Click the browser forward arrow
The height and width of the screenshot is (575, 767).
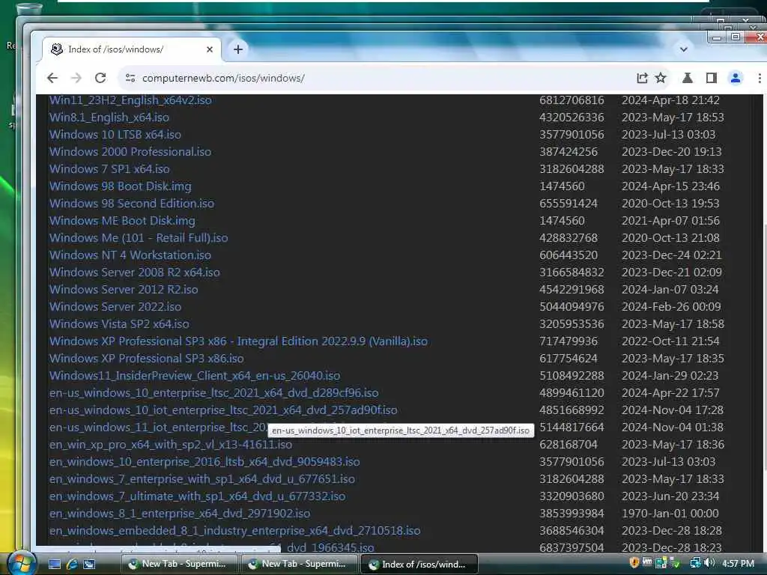coord(76,78)
